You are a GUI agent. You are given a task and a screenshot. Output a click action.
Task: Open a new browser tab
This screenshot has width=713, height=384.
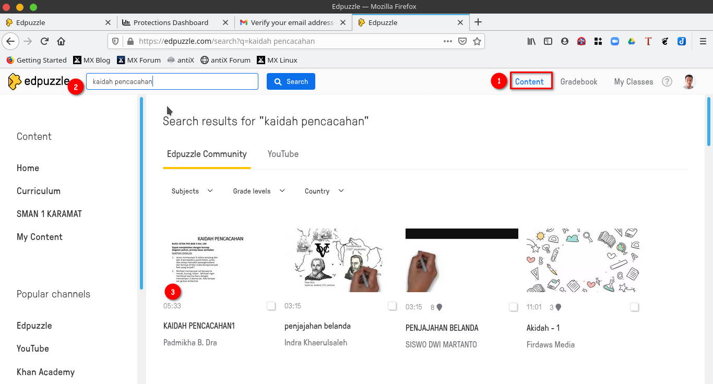(x=478, y=22)
